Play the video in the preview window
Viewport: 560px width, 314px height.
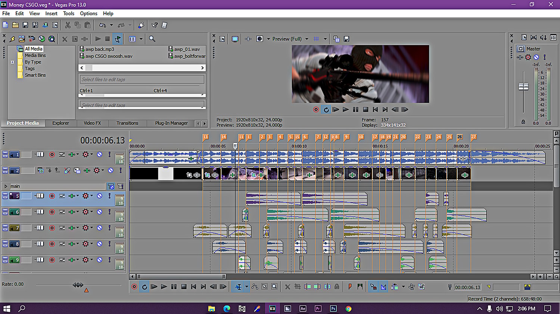click(x=346, y=110)
